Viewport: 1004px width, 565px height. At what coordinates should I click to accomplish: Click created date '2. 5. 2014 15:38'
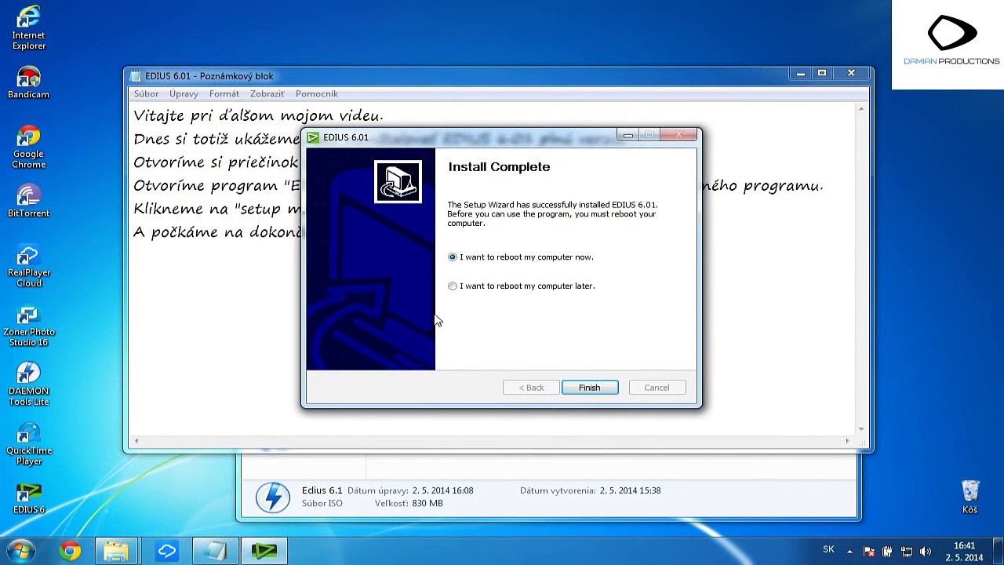pos(630,490)
